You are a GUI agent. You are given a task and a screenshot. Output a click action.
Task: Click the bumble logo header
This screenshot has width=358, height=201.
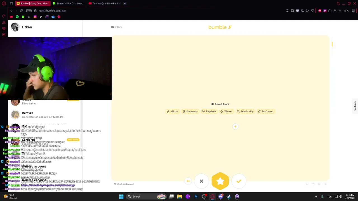(x=220, y=27)
